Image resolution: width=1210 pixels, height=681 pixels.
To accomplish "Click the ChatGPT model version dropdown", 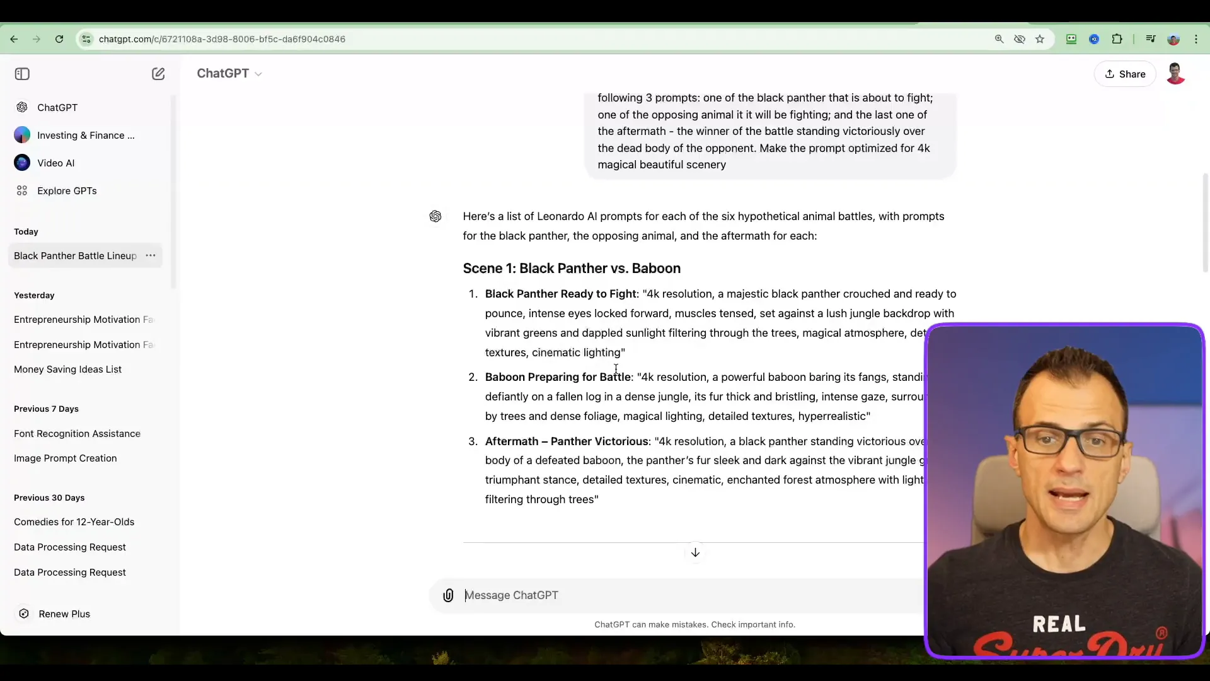I will tap(229, 73).
